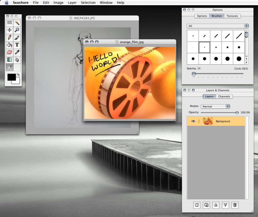Click the Background layer thumbnail
Image resolution: width=258 pixels, height=217 pixels.
click(208, 121)
